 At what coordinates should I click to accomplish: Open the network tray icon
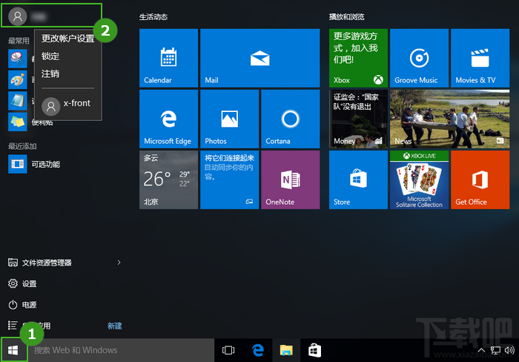495,350
